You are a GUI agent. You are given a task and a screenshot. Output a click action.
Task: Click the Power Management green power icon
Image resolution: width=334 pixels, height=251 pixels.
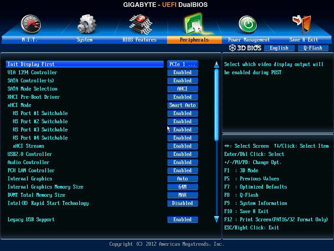pos(248,24)
